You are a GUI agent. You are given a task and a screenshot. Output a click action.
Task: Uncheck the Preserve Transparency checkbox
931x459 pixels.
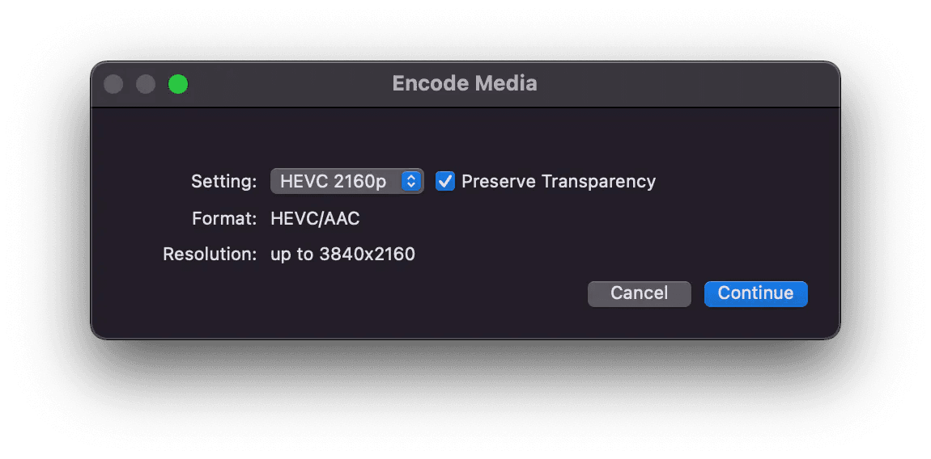tap(444, 181)
